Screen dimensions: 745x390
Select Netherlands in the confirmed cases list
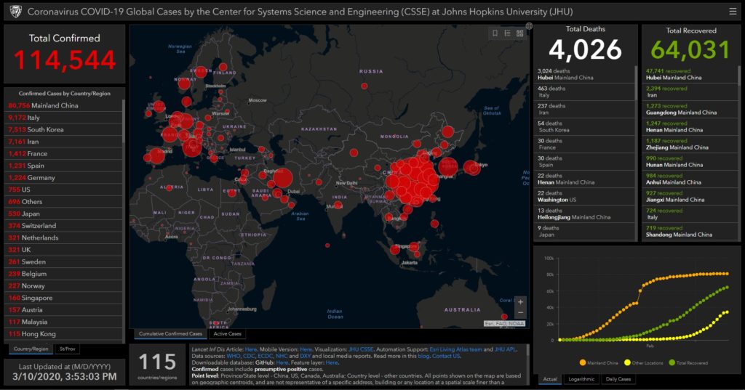pyautogui.click(x=64, y=237)
